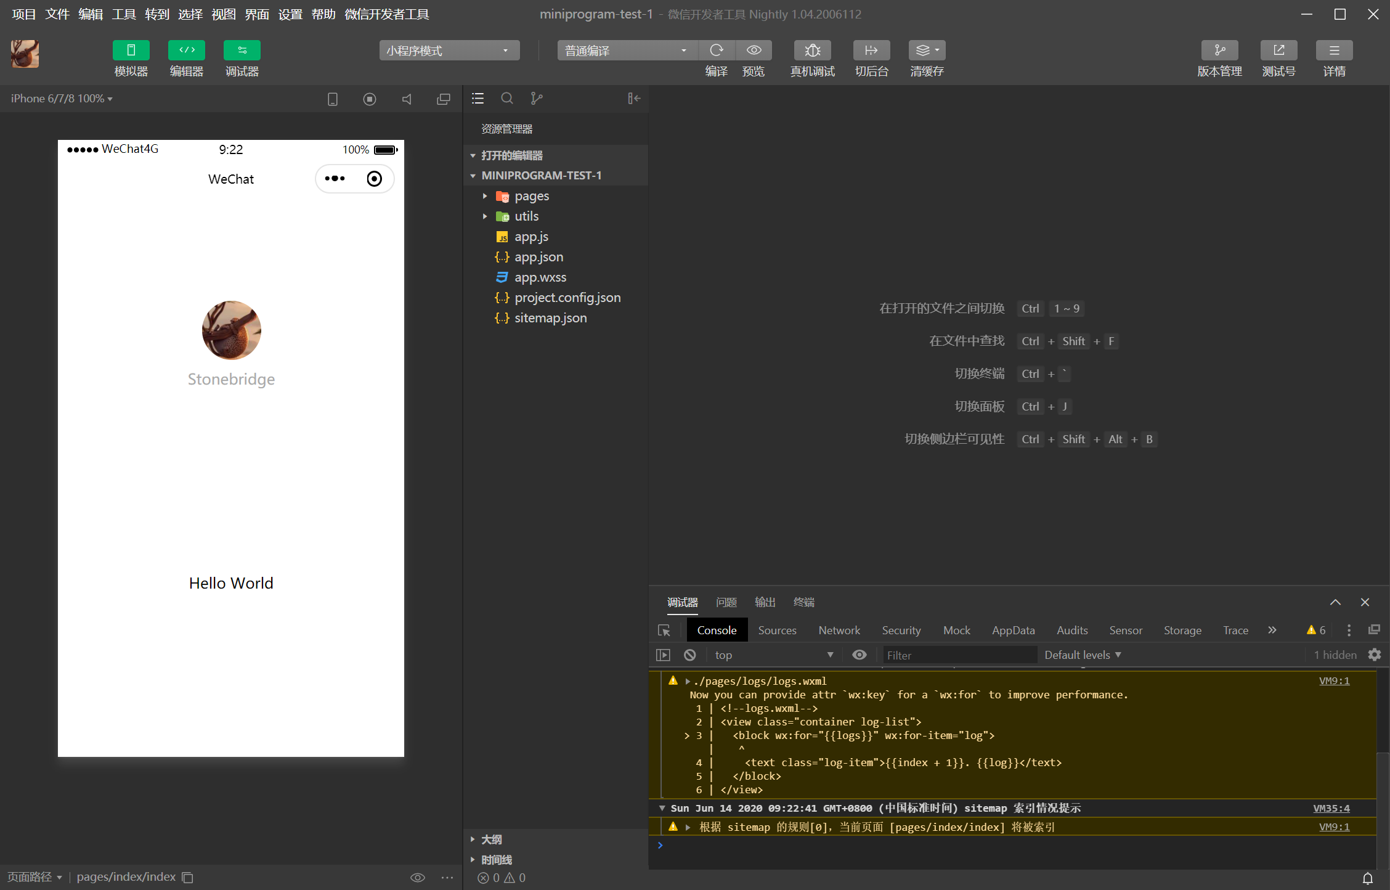
Task: Switch to the Sources devtools tab
Action: (777, 630)
